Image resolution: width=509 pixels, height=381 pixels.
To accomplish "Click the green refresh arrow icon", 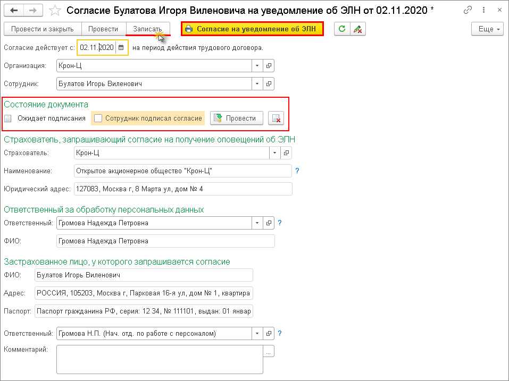I will (342, 29).
